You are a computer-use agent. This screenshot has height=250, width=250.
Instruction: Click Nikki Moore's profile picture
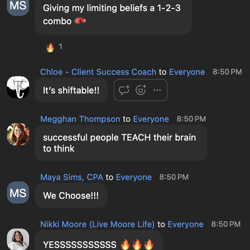pos(18,239)
